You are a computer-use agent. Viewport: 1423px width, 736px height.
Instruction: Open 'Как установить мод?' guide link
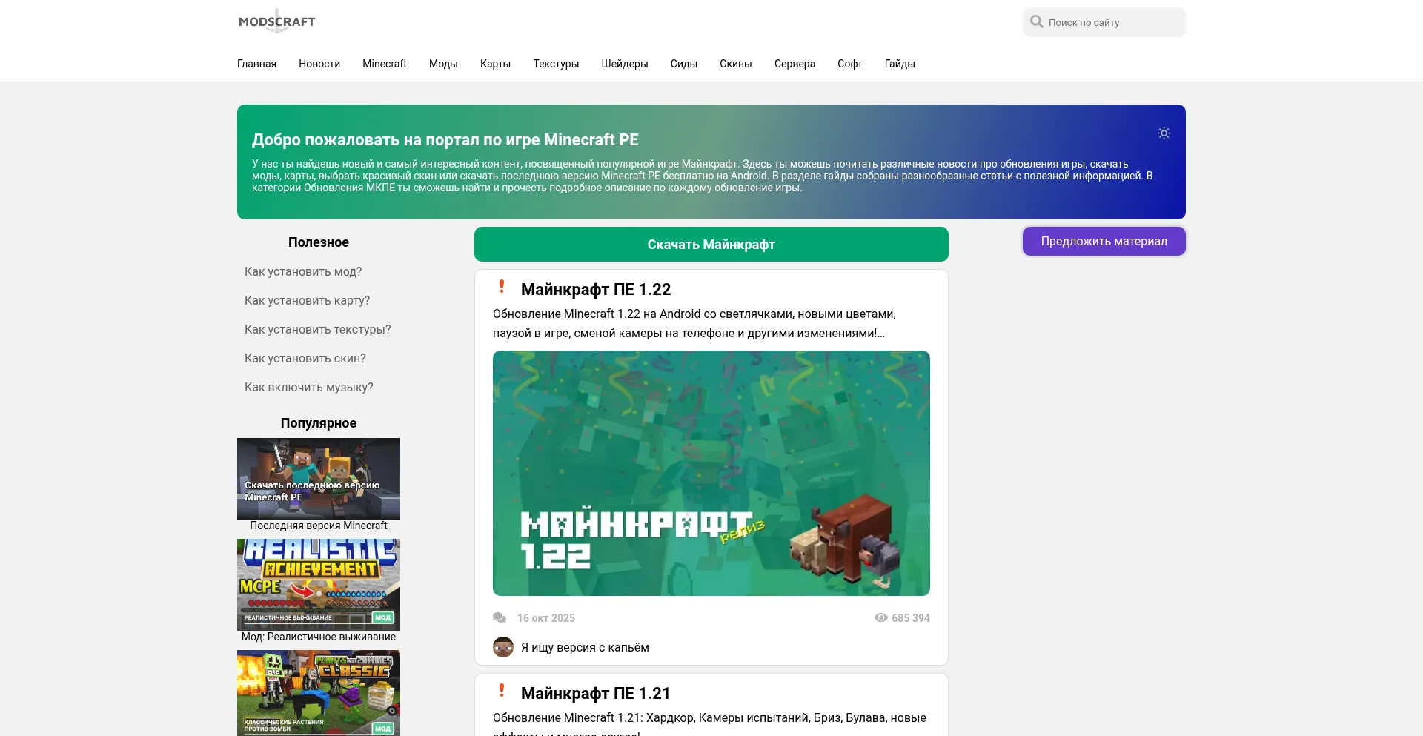click(x=303, y=272)
